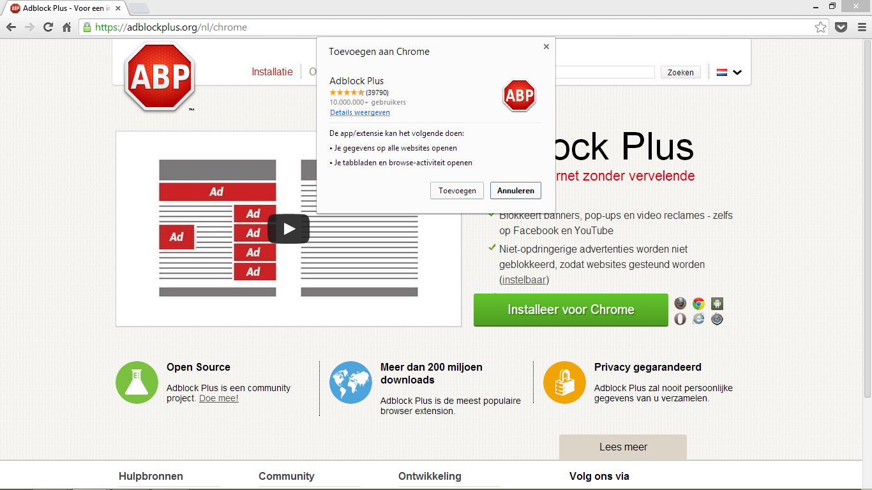Close the Toevoegen aan Chrome dialog
Screen dimensions: 872x490
click(x=546, y=47)
